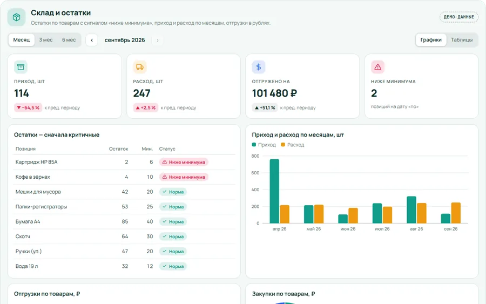Screen dimensions: 486x304
Task: Click the -64,5 % change badge on Приход card
Action: [x=28, y=107]
